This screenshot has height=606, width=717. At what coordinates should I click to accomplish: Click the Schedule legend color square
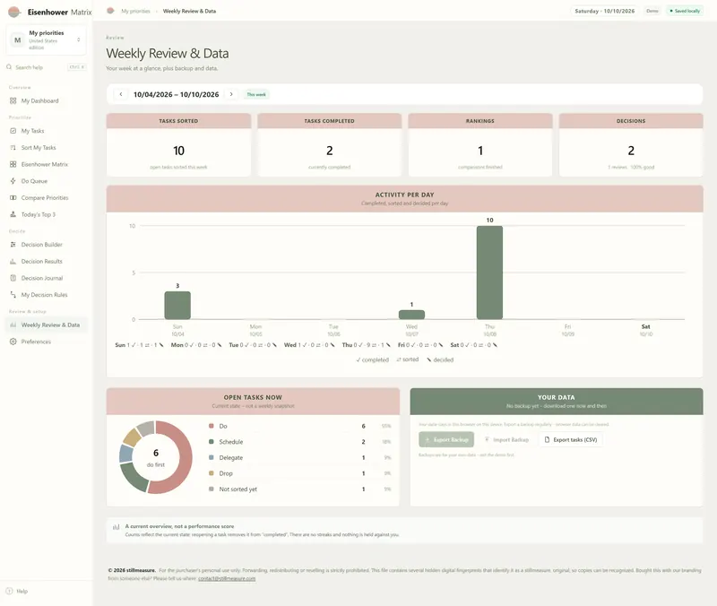coord(212,442)
